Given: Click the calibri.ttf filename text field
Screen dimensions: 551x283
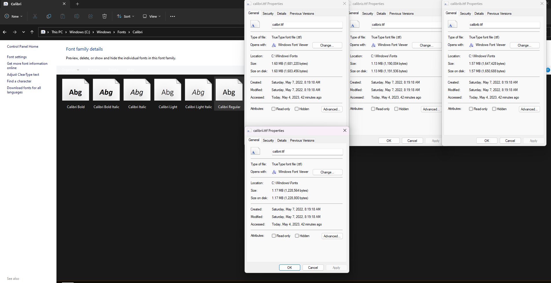Looking at the screenshot, I should coord(307,25).
